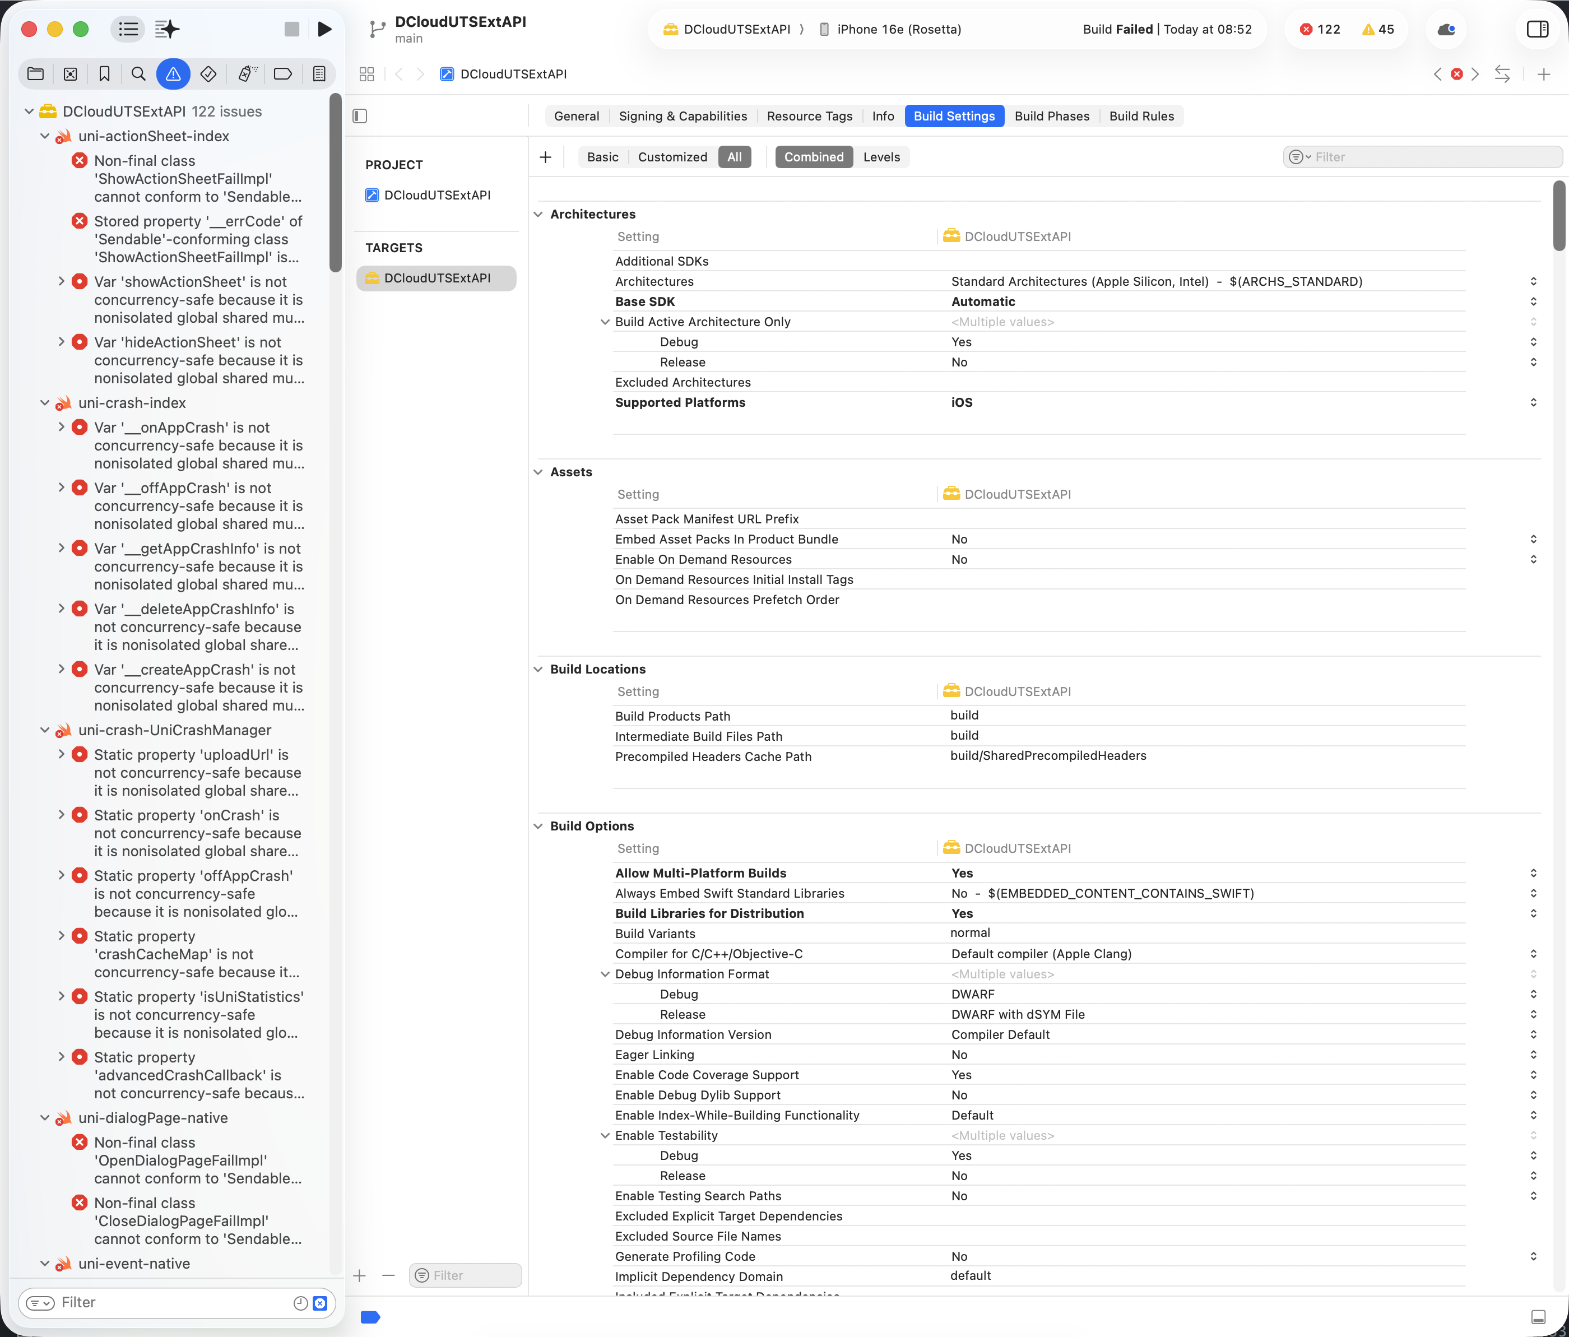Click the 45 warnings count indicator

[1377, 30]
